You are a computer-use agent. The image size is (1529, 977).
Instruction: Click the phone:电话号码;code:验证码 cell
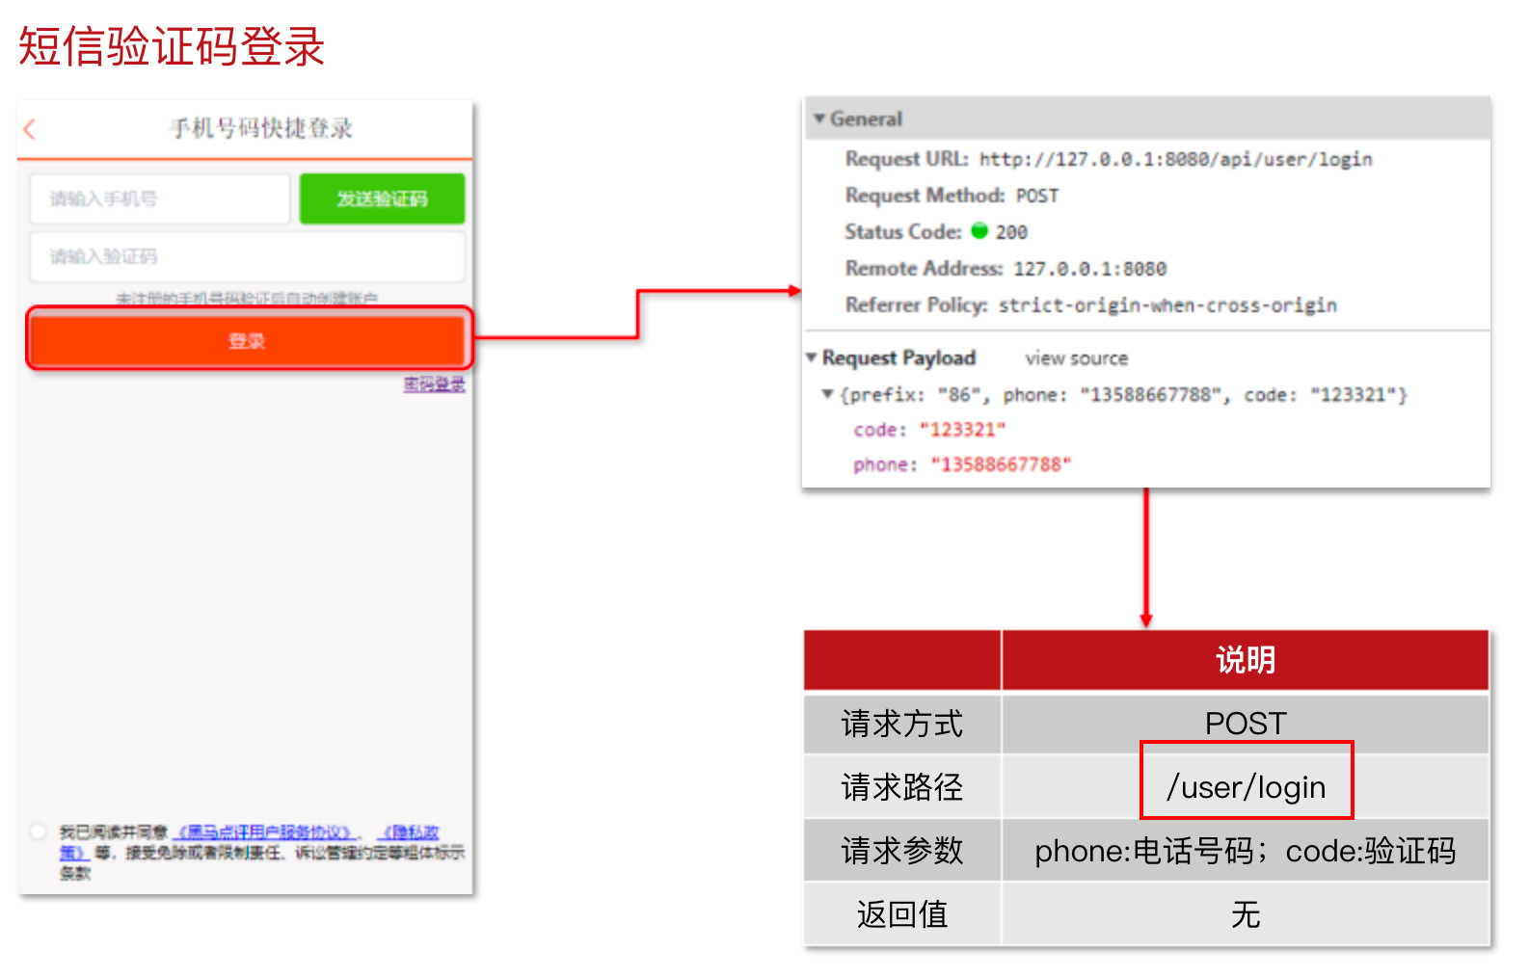(1246, 851)
